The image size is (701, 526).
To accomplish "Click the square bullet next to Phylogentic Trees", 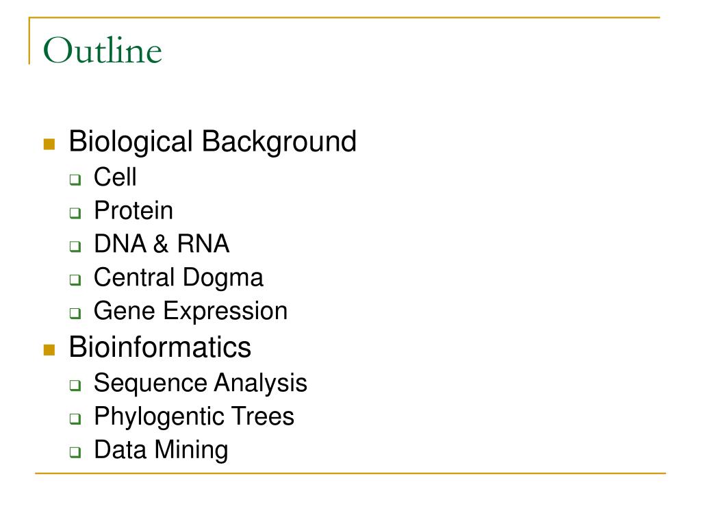I will coord(75,418).
